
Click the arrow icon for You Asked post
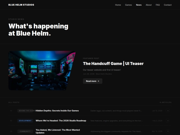(168, 131)
